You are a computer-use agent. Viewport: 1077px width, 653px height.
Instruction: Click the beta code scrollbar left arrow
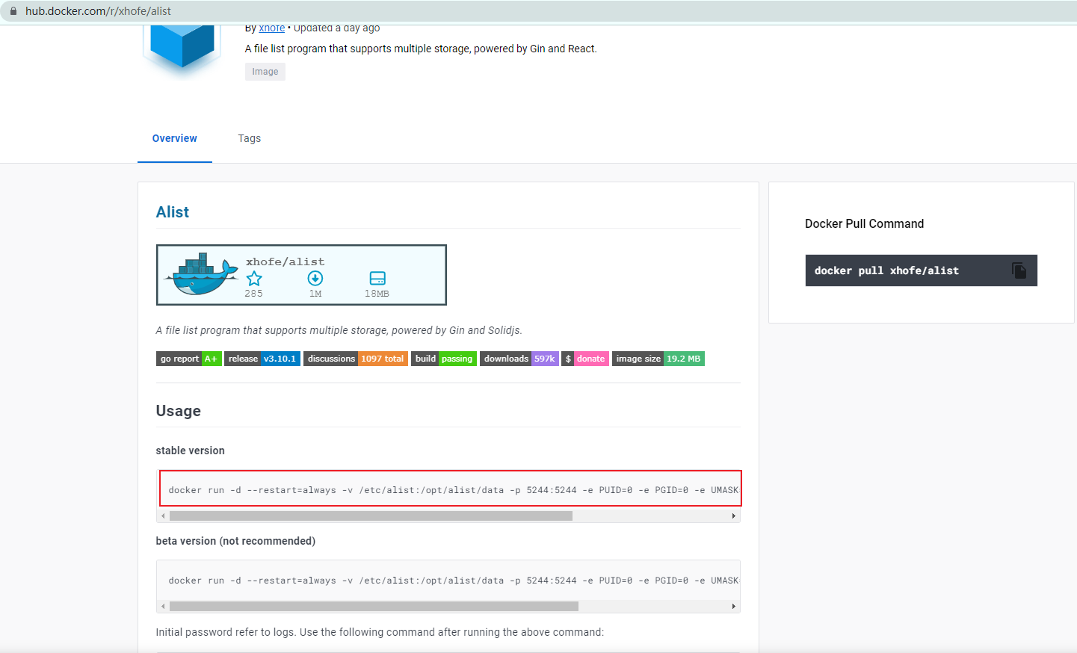click(163, 607)
